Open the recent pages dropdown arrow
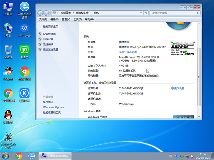This screenshot has width=214, height=160. (50, 13)
